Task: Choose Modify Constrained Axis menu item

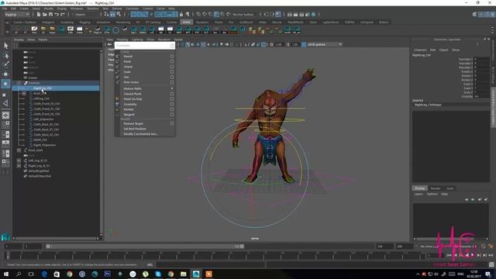Action: pyautogui.click(x=141, y=134)
